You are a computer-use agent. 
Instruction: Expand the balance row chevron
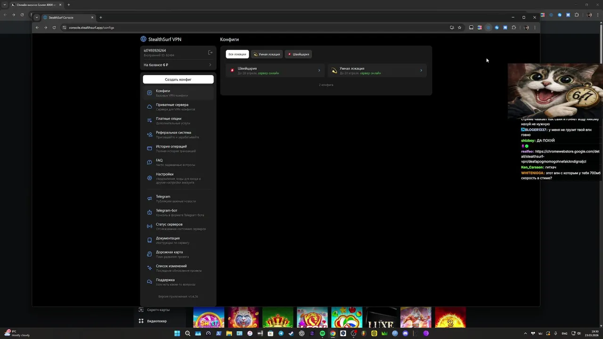point(210,65)
